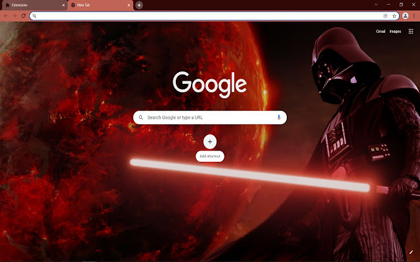Viewport: 420px width, 262px height.
Task: Minimize the Chrome window
Action: click(x=388, y=5)
